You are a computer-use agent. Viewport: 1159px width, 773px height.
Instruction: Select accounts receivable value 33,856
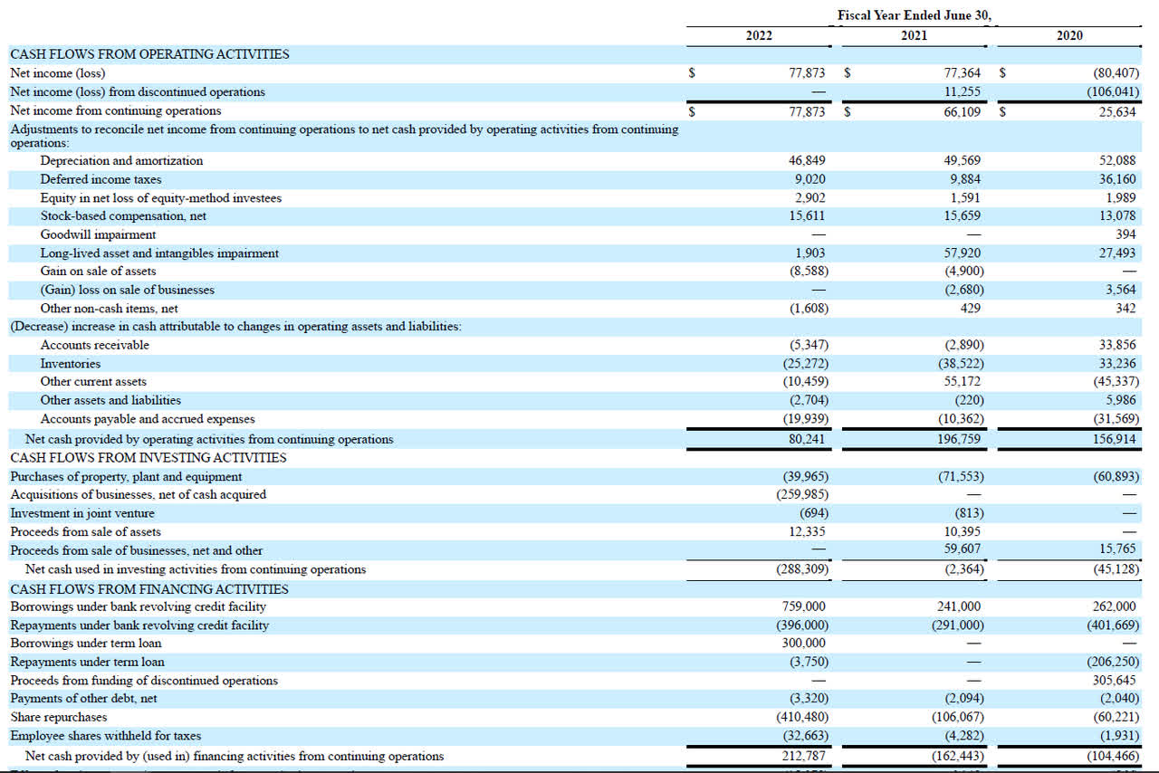[1117, 345]
